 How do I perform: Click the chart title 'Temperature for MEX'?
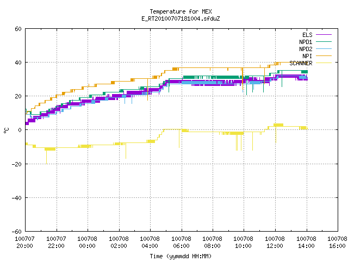point(181,11)
